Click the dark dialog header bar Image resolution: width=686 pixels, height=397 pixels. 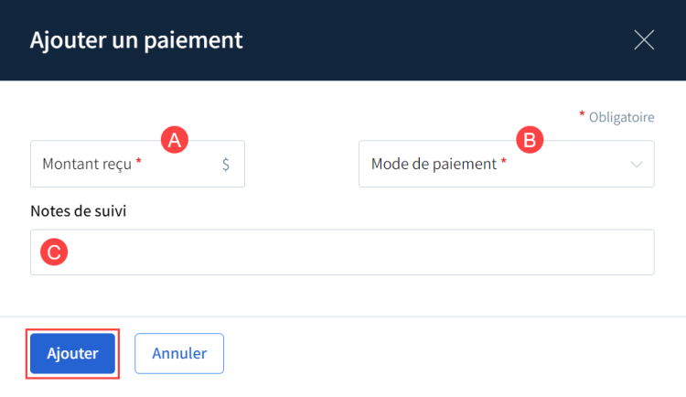[412, 40]
